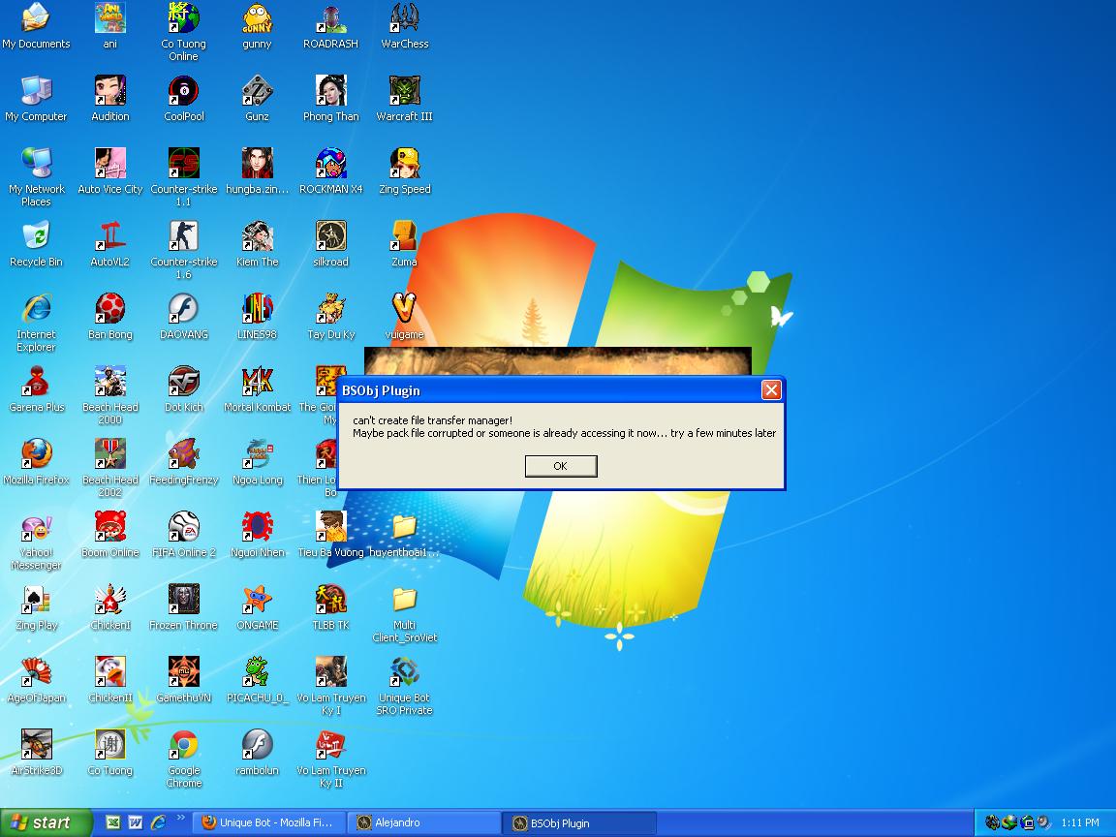Select the ONGAME shortcut
1116x837 pixels.
tap(257, 607)
